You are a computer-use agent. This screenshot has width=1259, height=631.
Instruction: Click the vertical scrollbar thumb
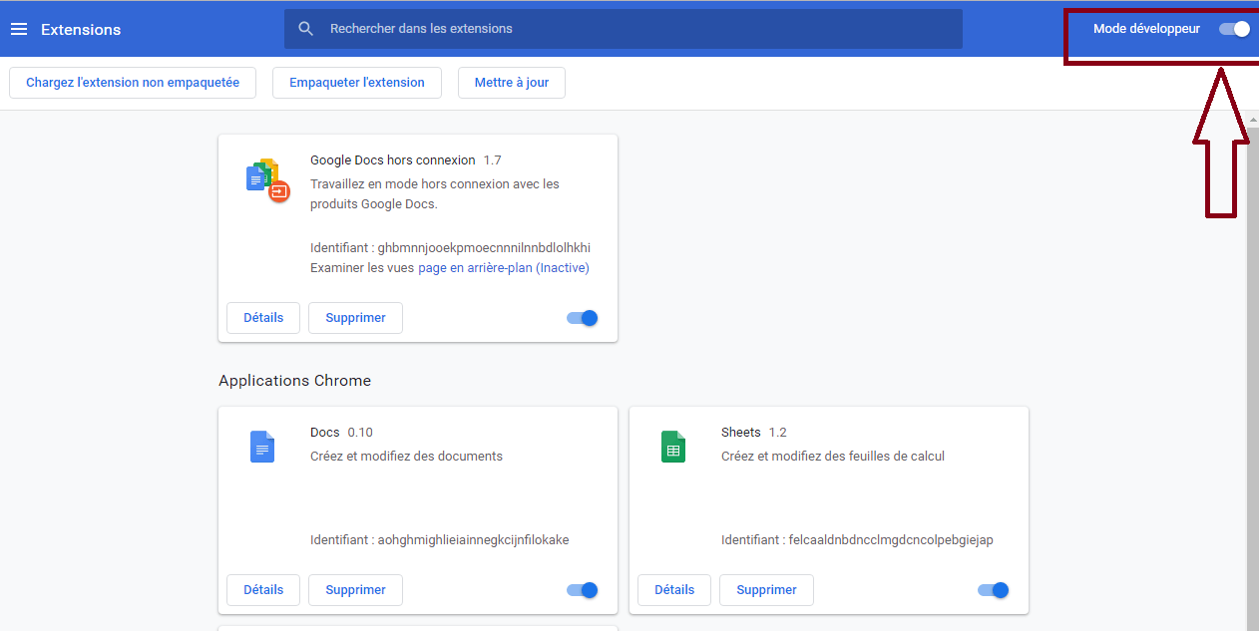pyautogui.click(x=1252, y=379)
